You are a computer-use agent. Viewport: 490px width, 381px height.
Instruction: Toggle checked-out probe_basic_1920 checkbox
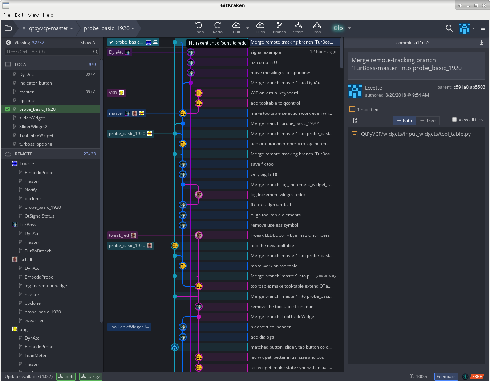click(7, 109)
